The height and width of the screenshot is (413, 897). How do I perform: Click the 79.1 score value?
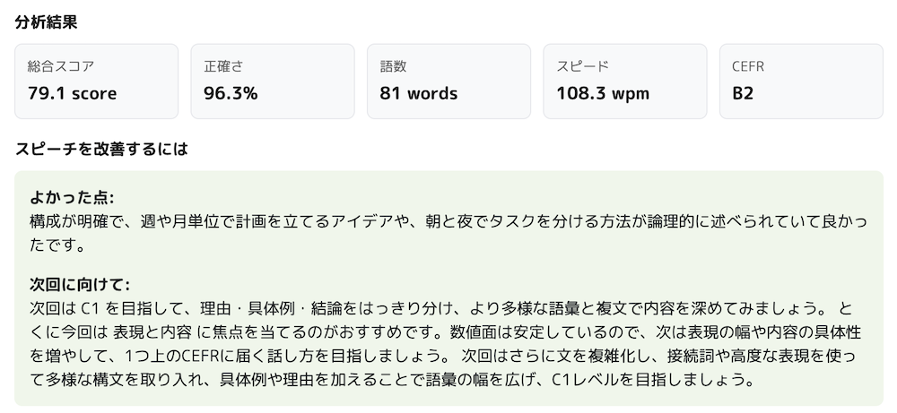pos(72,93)
